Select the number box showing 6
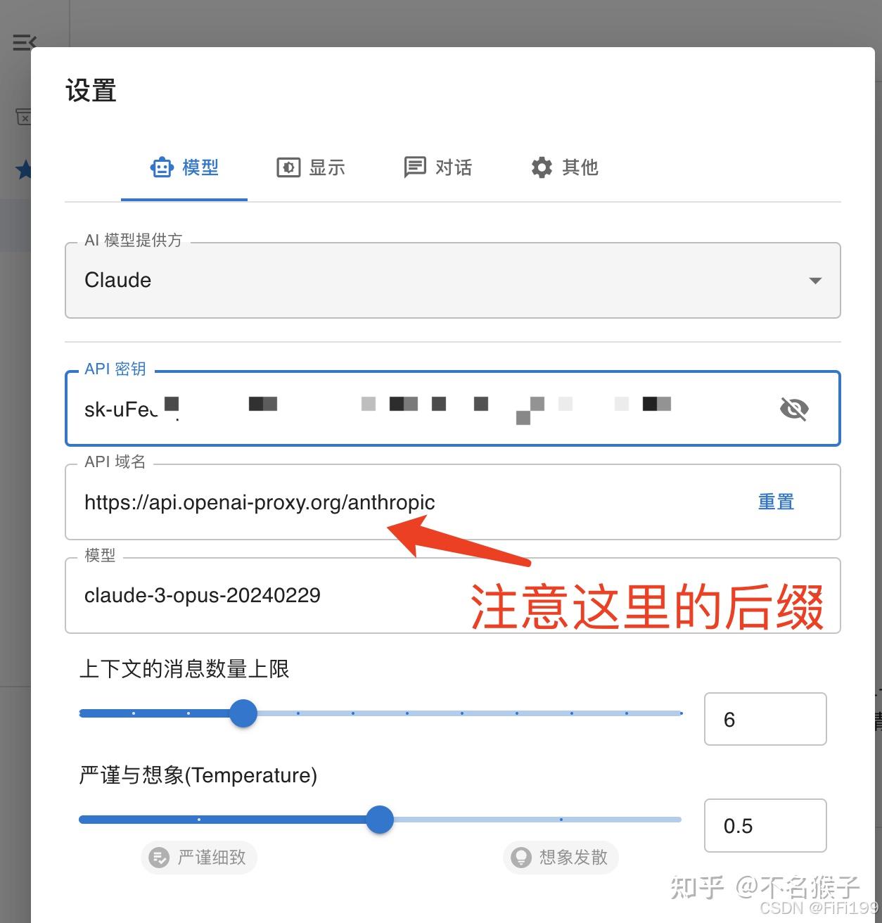 (x=765, y=719)
